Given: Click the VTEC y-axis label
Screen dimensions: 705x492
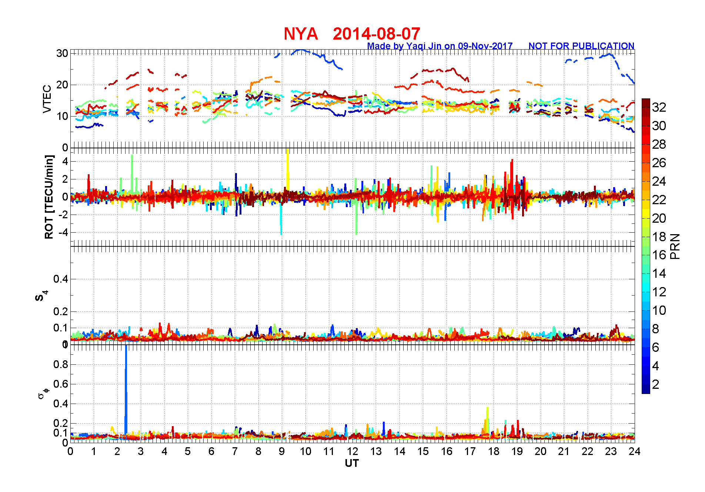Looking at the screenshot, I should [47, 99].
